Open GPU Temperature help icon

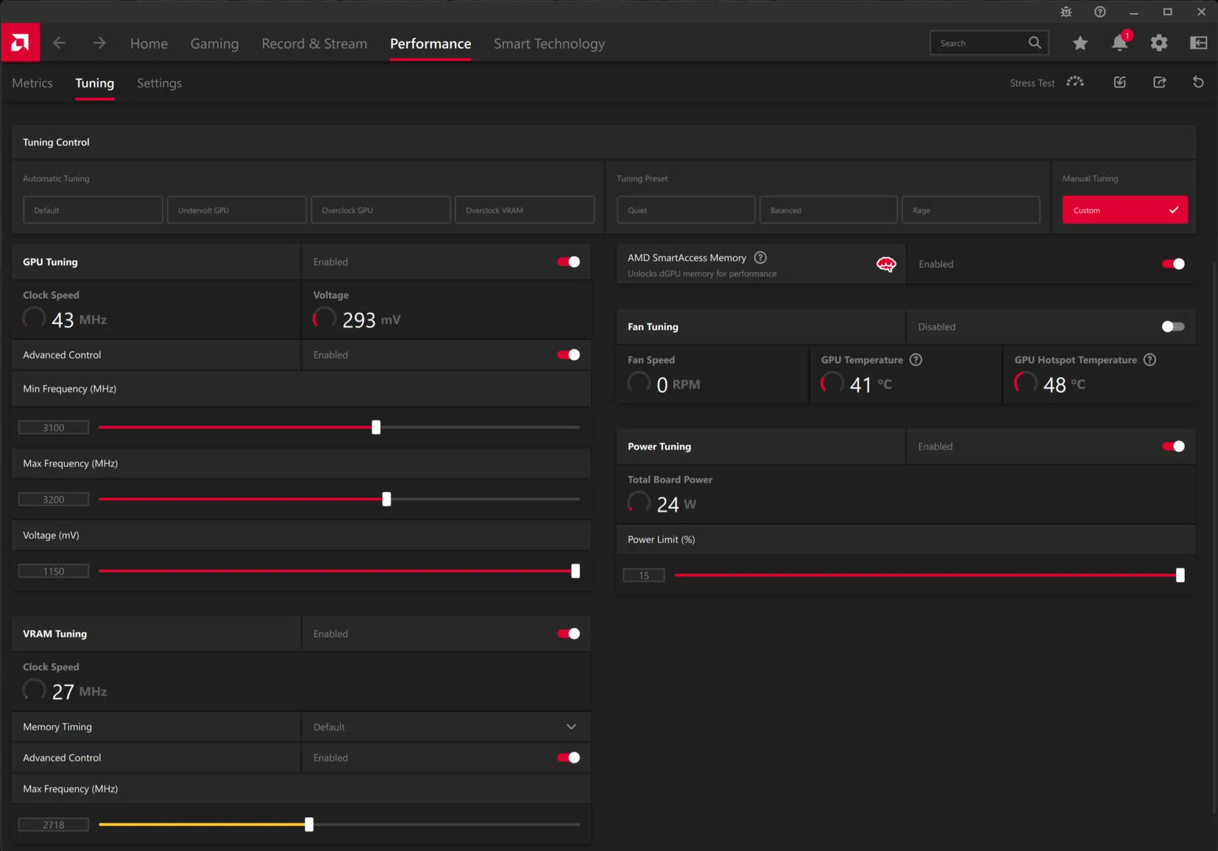tap(916, 360)
